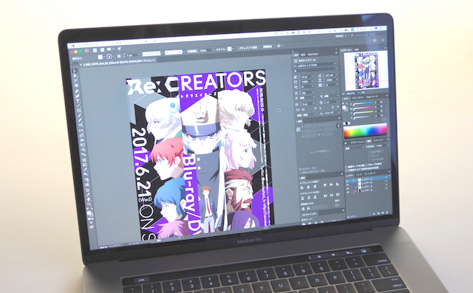
Task: Click the Document Setup button
Action: click(248, 47)
